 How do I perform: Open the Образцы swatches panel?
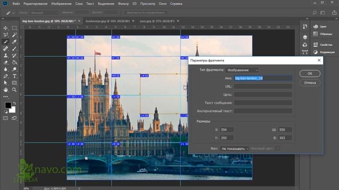point(323,34)
